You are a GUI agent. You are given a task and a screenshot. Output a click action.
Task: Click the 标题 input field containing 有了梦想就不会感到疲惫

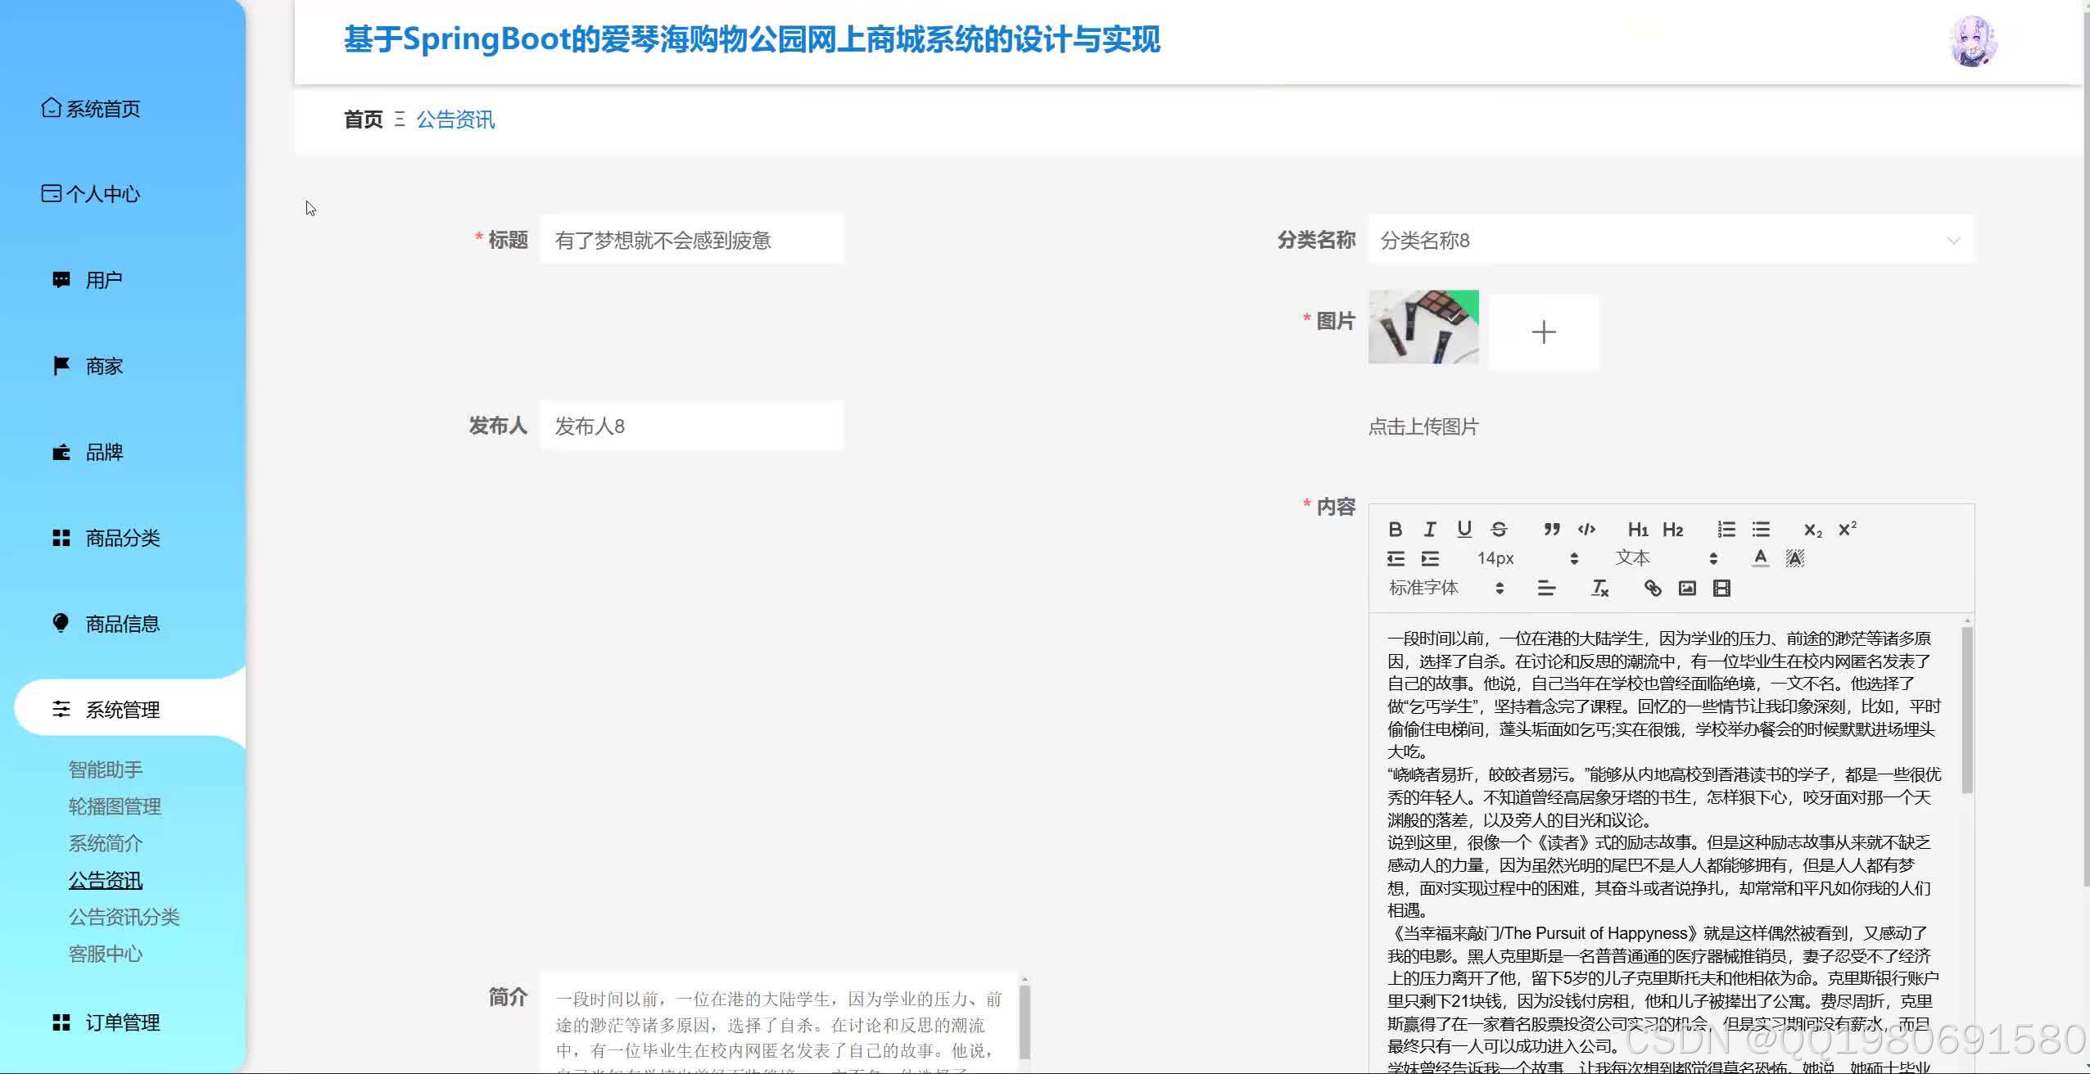[x=690, y=240]
